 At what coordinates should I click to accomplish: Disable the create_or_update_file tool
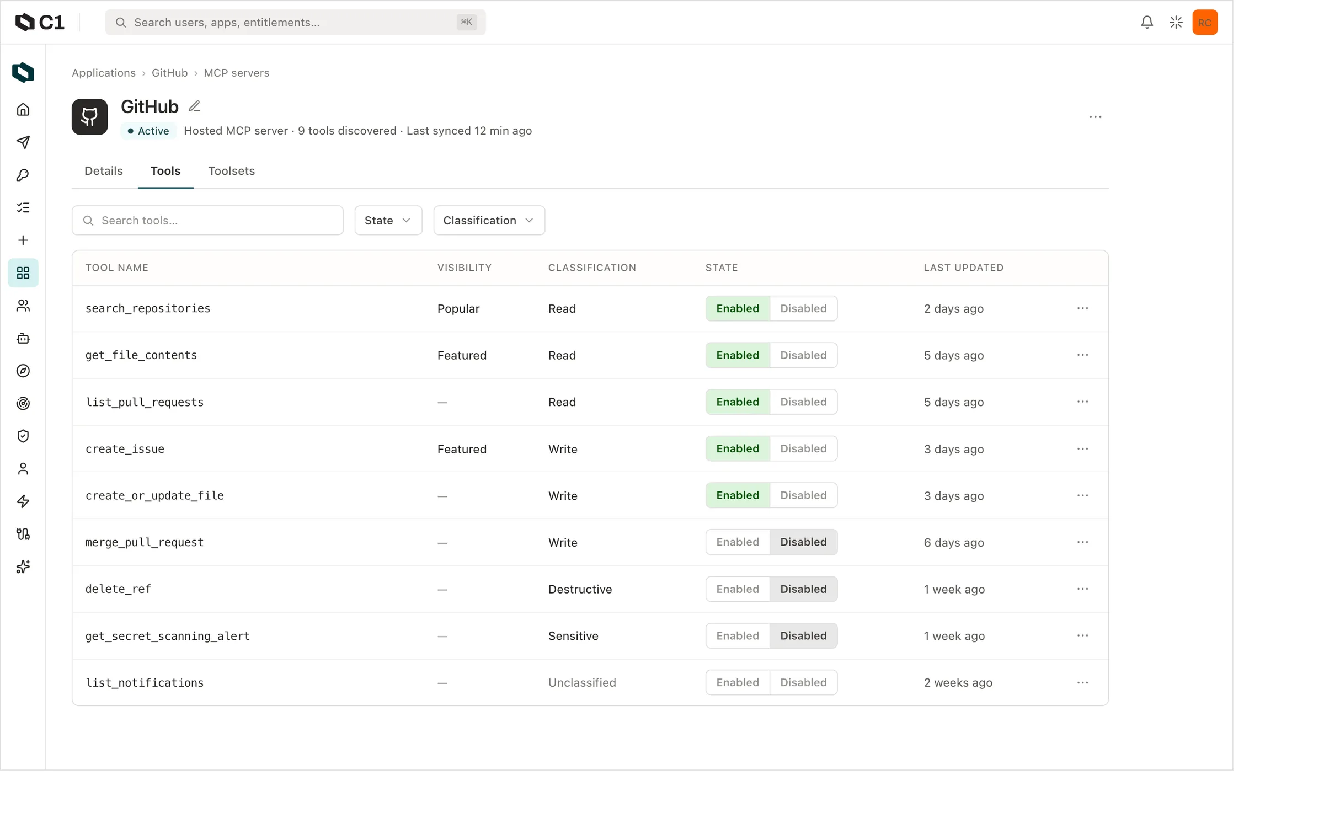[x=803, y=495]
